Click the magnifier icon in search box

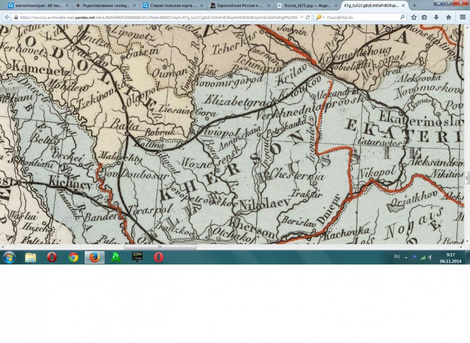(x=403, y=17)
